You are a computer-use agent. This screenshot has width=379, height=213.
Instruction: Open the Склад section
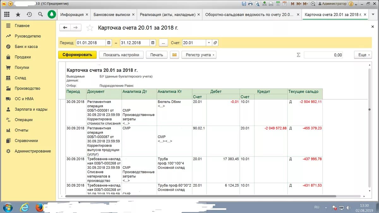[x=20, y=78]
